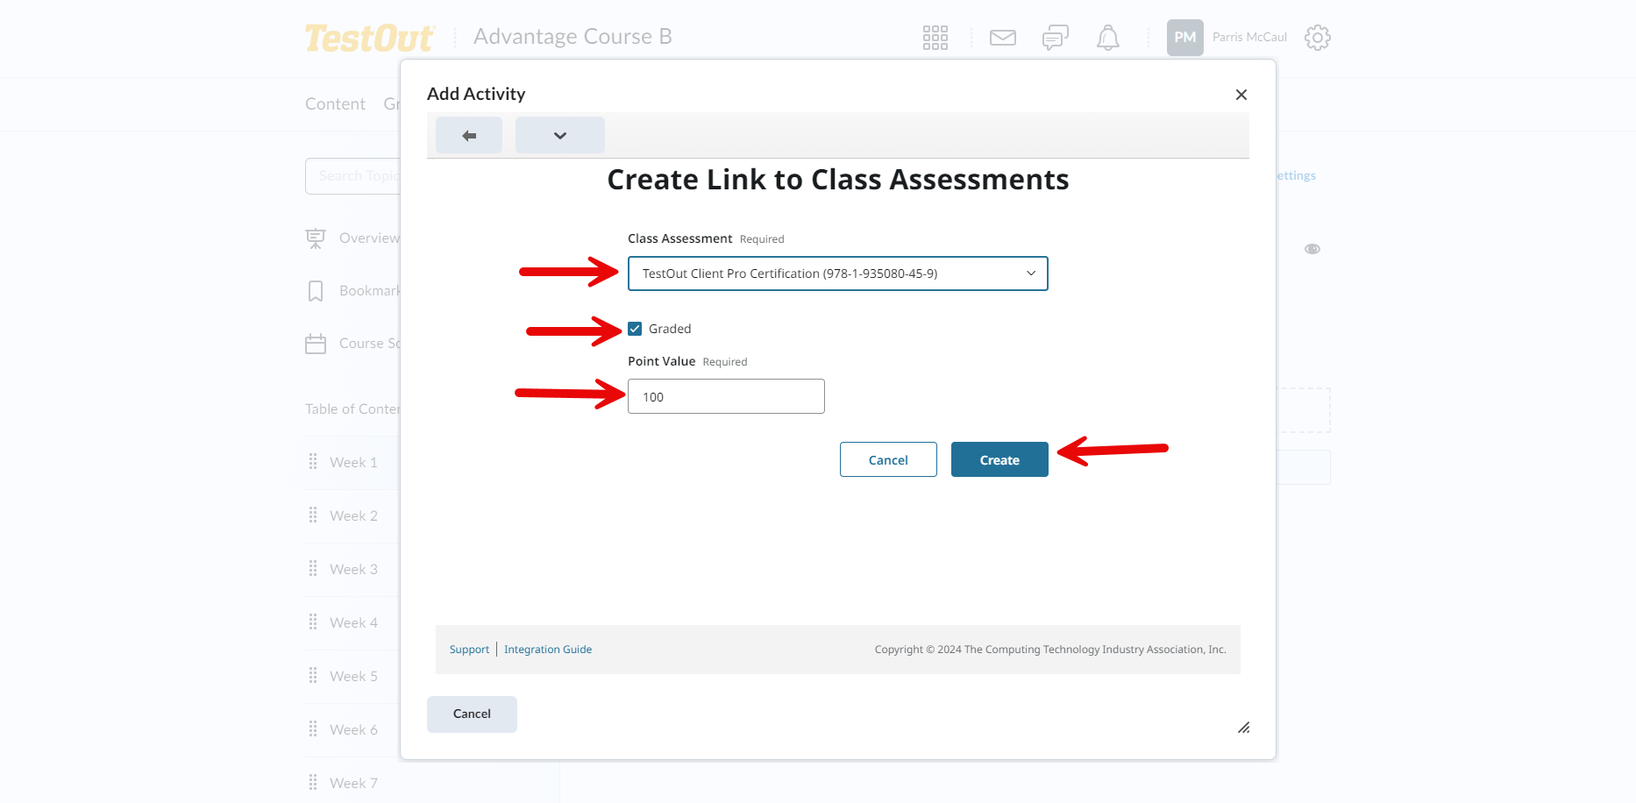Switch to the Content tab

coord(335,103)
